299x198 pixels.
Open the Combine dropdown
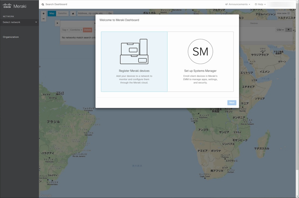point(76,30)
